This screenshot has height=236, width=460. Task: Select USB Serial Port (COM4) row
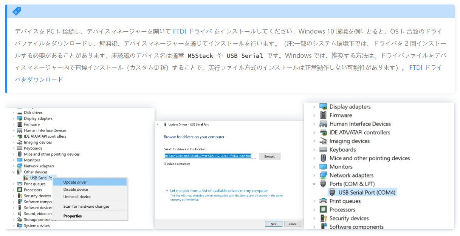pos(362,192)
